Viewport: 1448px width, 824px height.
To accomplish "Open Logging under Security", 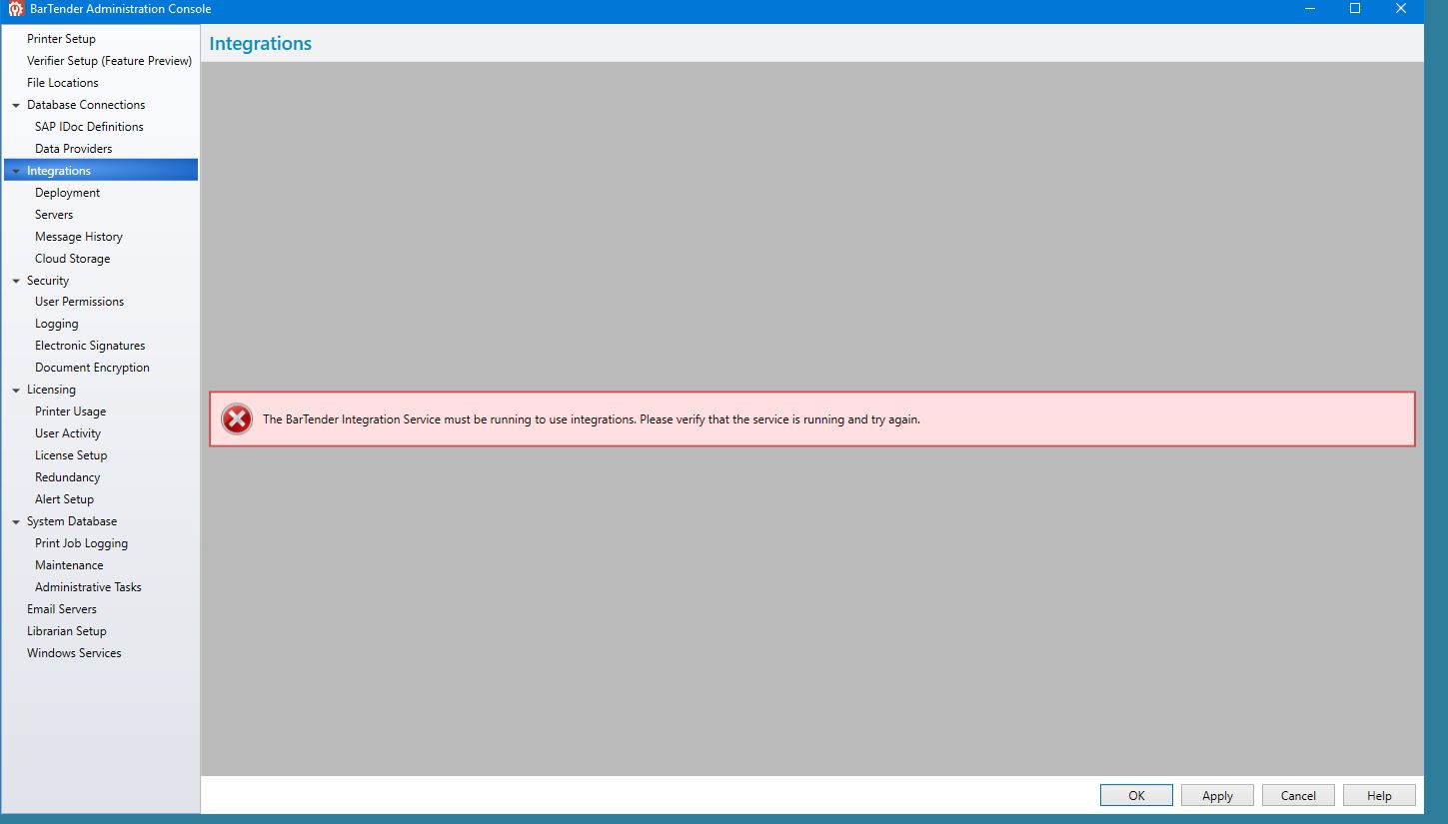I will (x=56, y=324).
